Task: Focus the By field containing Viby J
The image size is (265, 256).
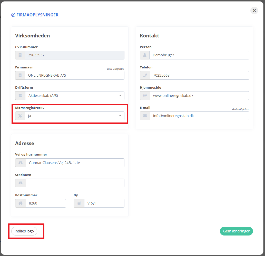Action: point(104,203)
